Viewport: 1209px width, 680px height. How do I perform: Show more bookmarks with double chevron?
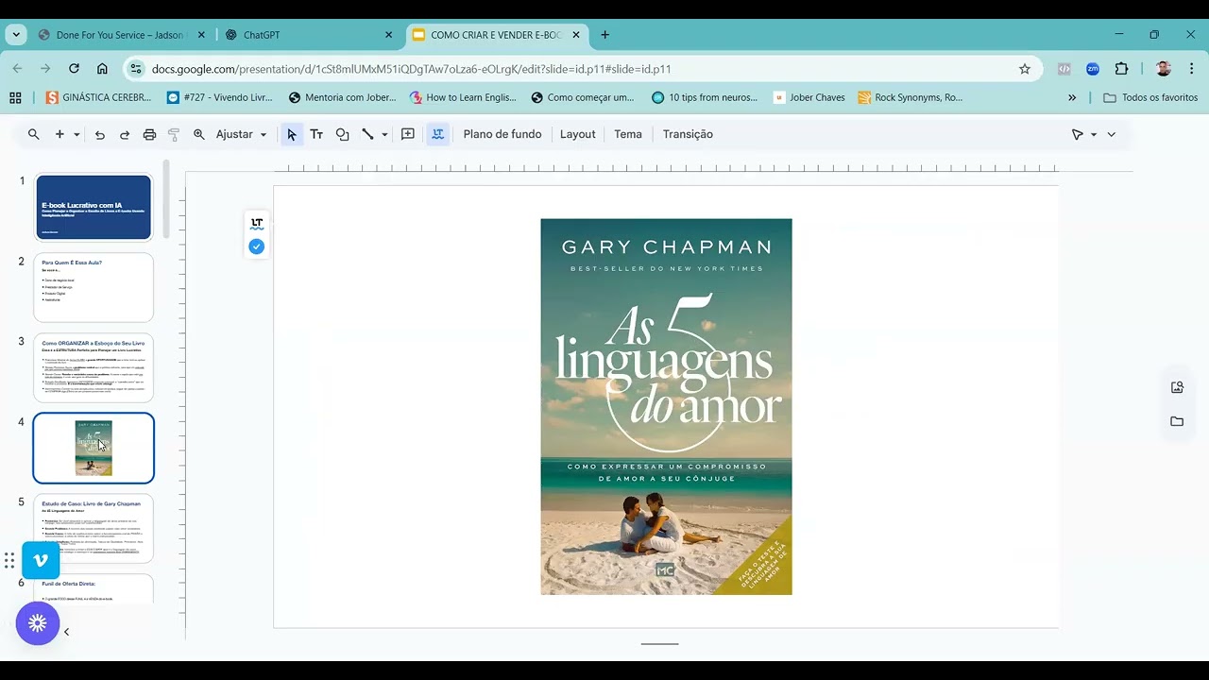tap(1072, 97)
